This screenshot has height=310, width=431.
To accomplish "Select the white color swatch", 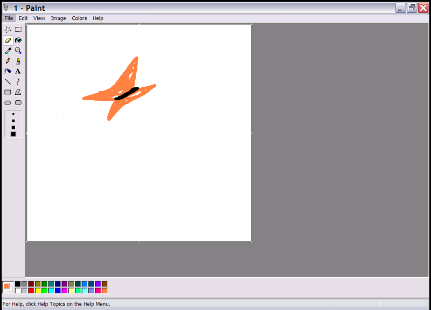I will [18, 291].
